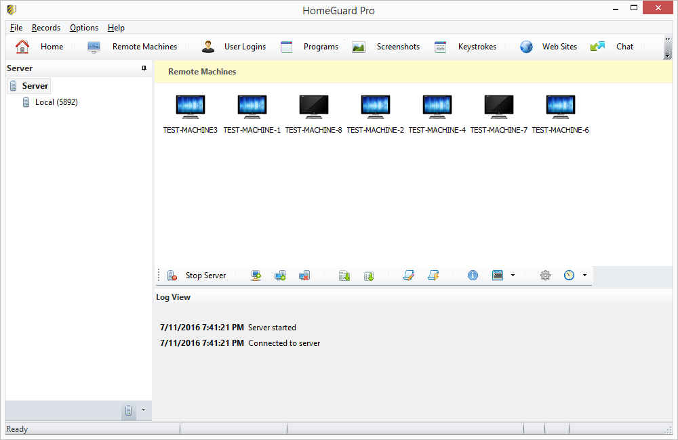
Task: Click the gear settings icon in server toolbar
Action: coord(545,276)
